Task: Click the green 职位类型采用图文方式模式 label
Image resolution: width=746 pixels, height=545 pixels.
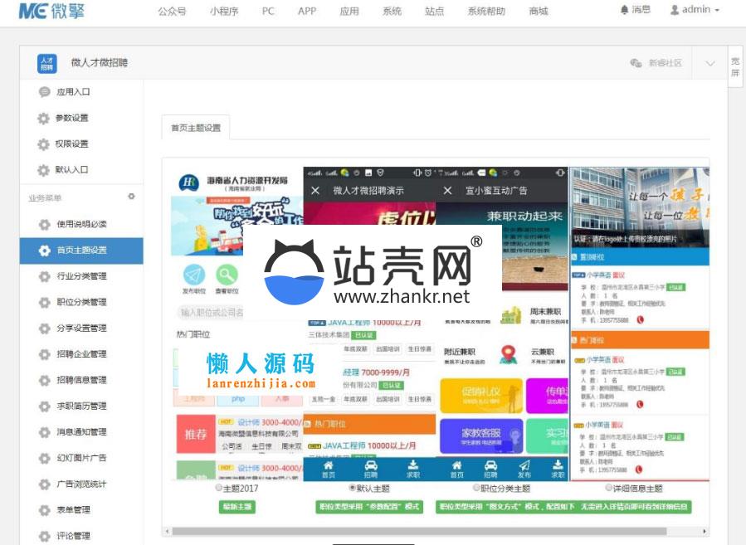Action: pyautogui.click(x=506, y=507)
